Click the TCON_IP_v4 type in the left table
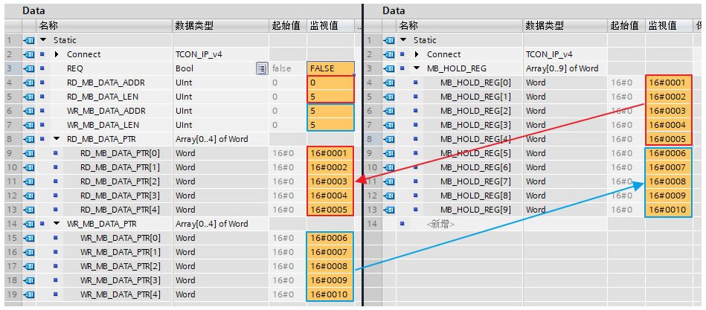 tap(199, 54)
